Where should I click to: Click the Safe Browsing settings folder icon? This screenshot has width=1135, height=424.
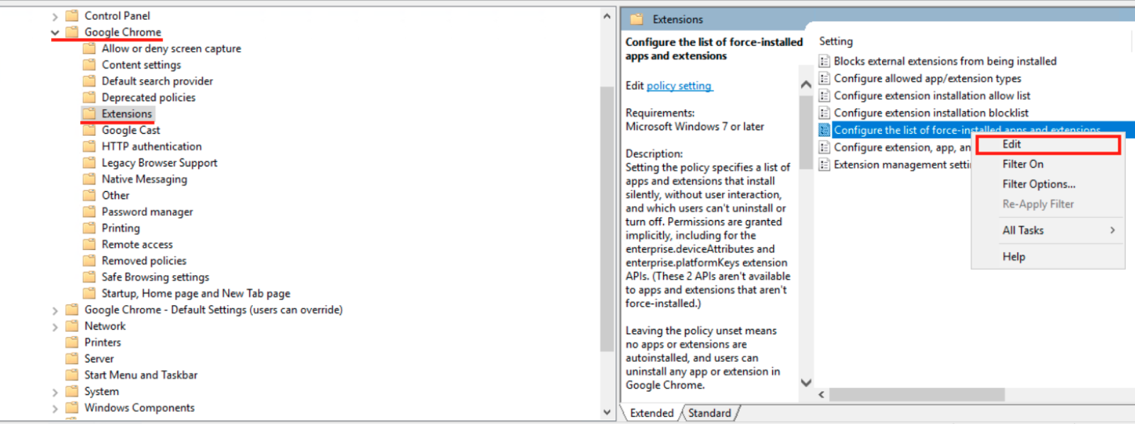point(89,276)
